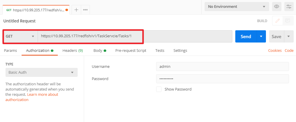Open the comments icon beside BUILD

pos(288,21)
